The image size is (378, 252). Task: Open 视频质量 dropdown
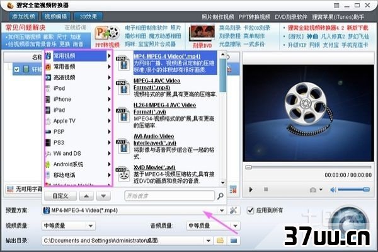coord(90,226)
